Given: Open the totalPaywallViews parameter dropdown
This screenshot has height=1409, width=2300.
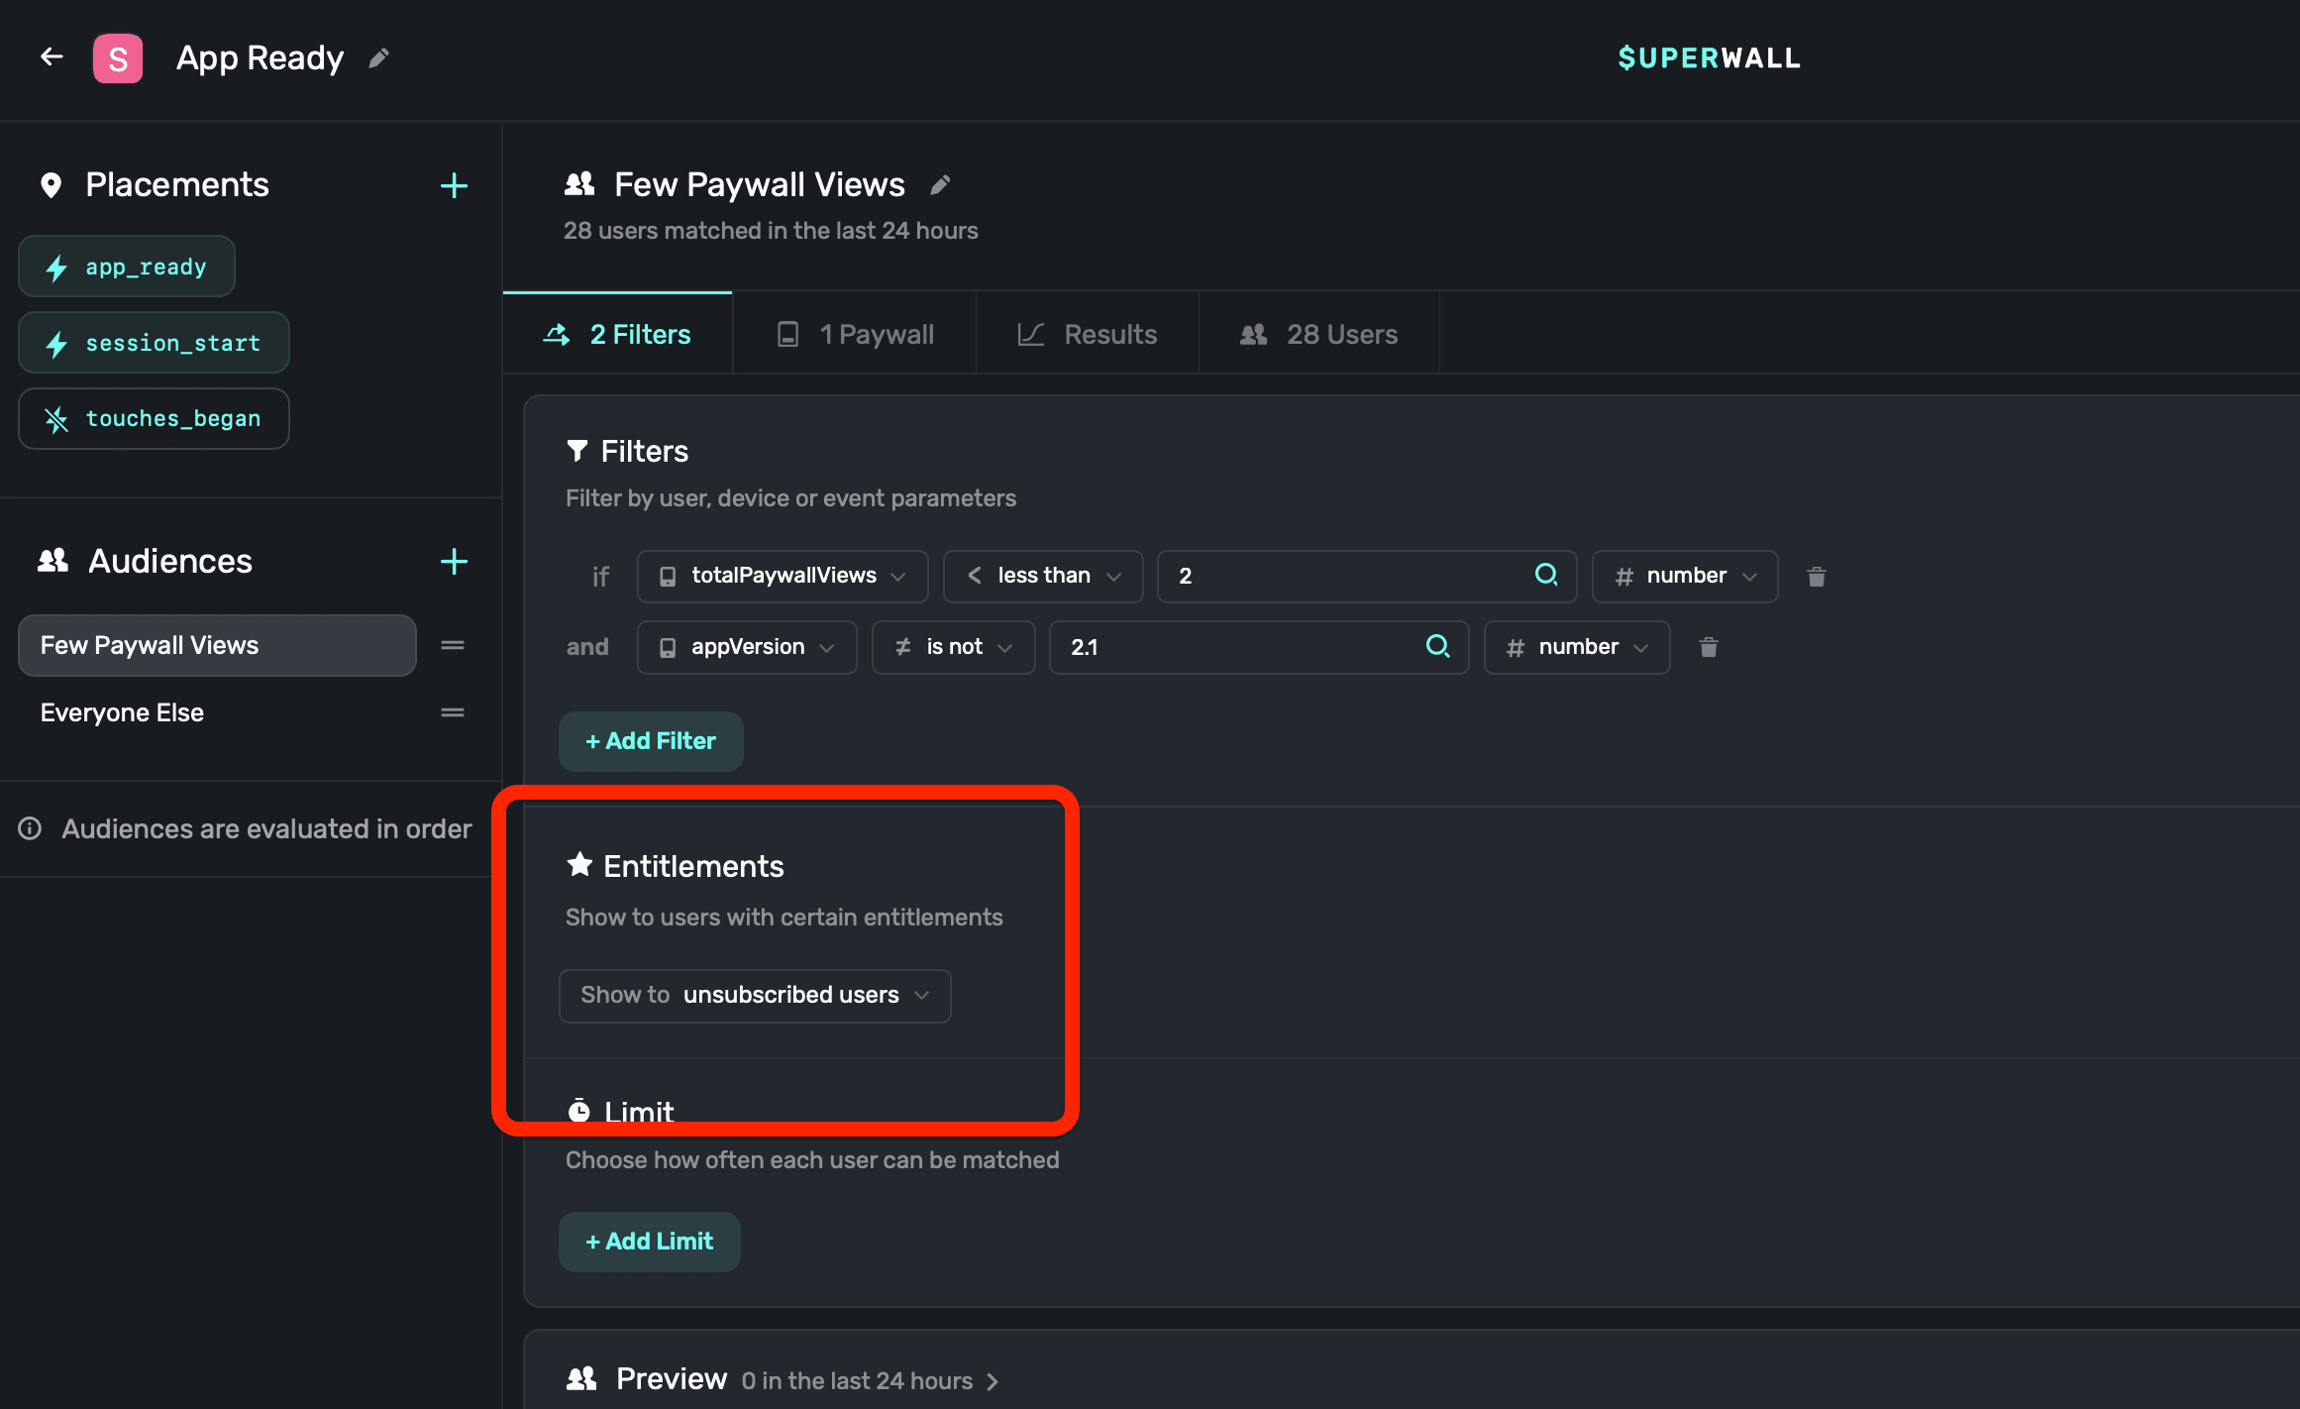Looking at the screenshot, I should pos(782,577).
